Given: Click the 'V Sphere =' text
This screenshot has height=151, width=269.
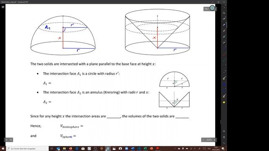Looking at the screenshot, I should pos(68,136).
